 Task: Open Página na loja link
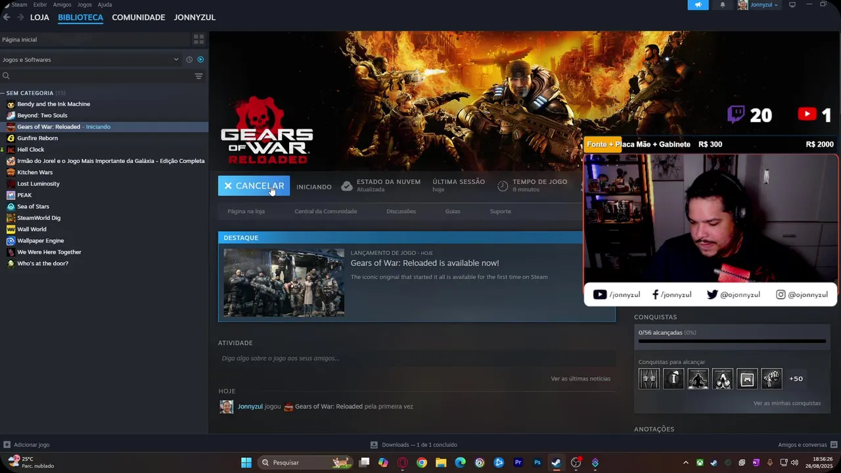pyautogui.click(x=246, y=212)
